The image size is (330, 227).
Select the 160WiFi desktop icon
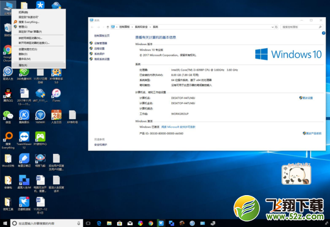pyautogui.click(x=40, y=117)
